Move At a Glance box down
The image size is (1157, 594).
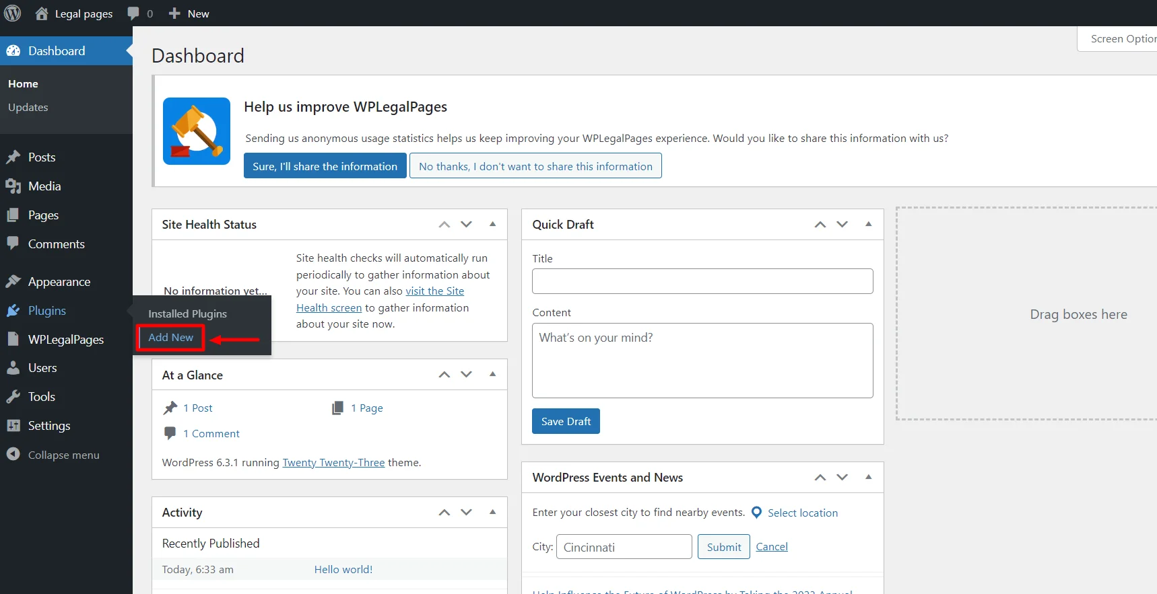[466, 375]
